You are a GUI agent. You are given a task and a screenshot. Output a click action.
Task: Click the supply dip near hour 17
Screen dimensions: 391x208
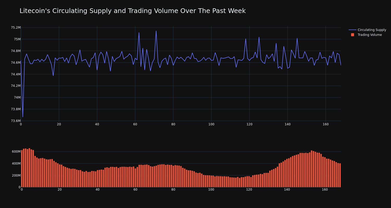tap(53, 76)
